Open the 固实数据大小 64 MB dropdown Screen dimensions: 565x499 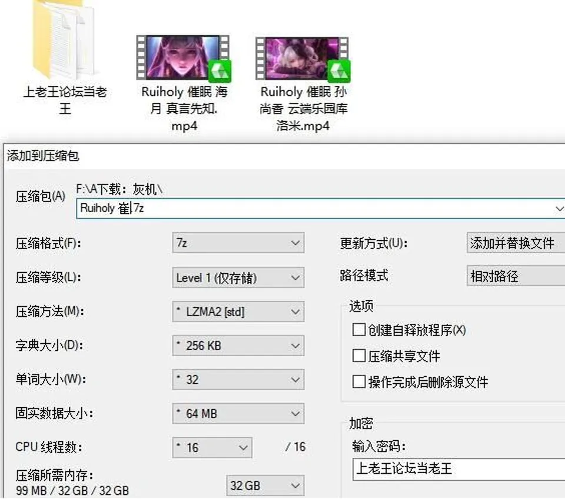tap(238, 413)
